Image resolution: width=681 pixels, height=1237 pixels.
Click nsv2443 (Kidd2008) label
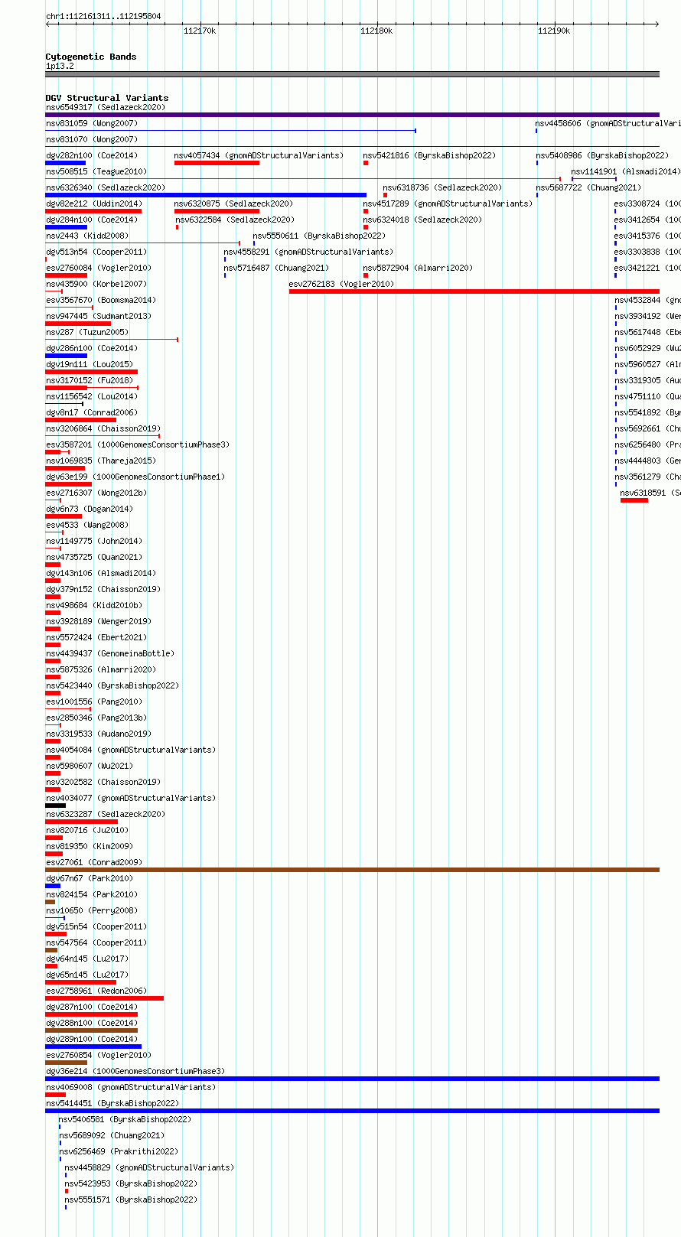point(87,236)
